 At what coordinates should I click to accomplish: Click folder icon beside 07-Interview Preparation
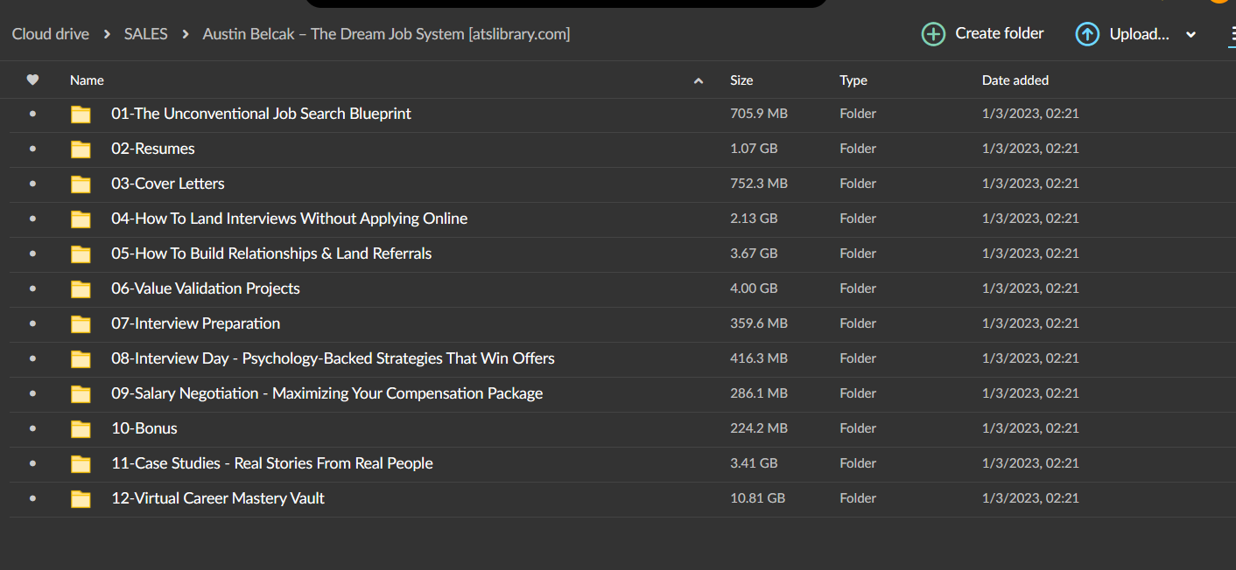tap(81, 323)
